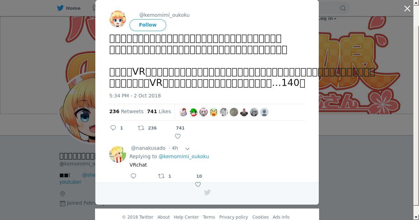View the 236 Retweets list

[126, 111]
